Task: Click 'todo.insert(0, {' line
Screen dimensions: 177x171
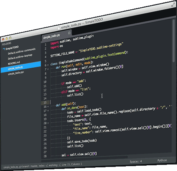Action: [x=79, y=120]
